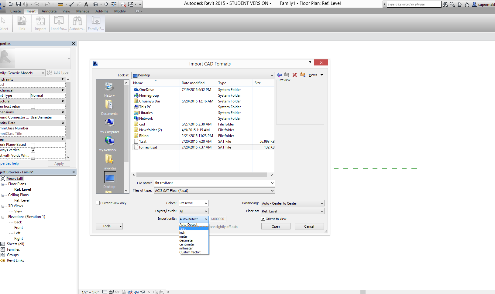Open the Look in Desktop dropdown
495x294 pixels.
coord(203,75)
